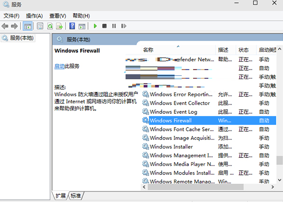Viewport: 283px width, 202px height.
Task: Toggle the show/hide console tree button
Action: click(28, 26)
